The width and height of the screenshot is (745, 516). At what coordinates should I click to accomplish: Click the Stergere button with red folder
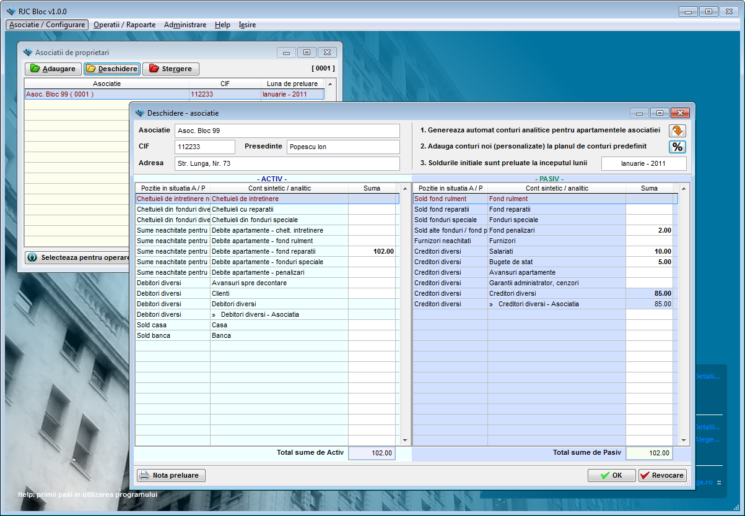(171, 69)
